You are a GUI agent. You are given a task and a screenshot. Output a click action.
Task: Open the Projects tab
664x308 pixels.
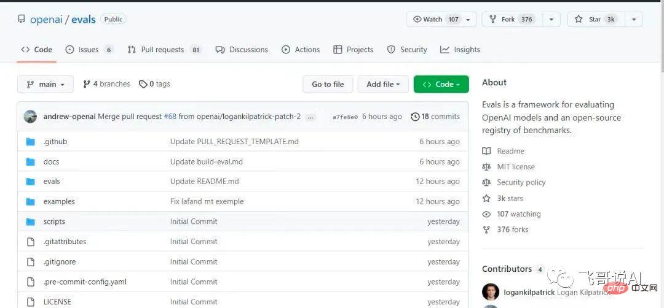pyautogui.click(x=353, y=50)
